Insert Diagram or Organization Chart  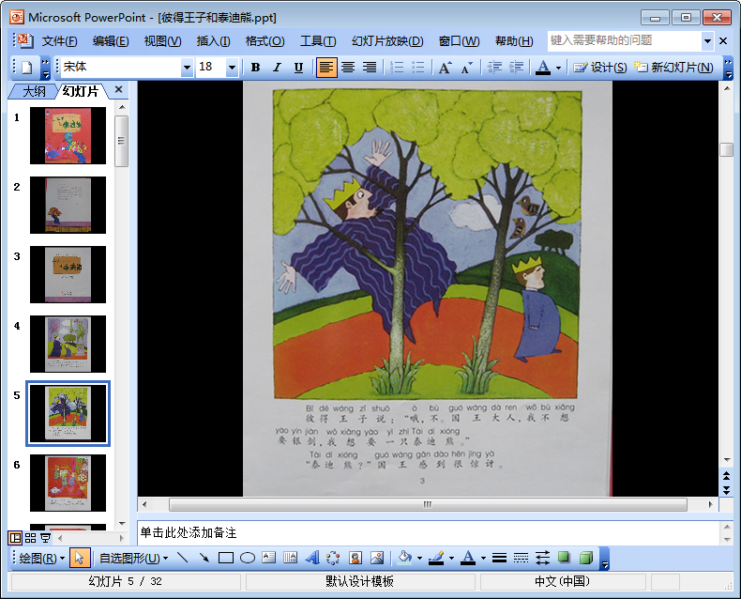tap(333, 559)
